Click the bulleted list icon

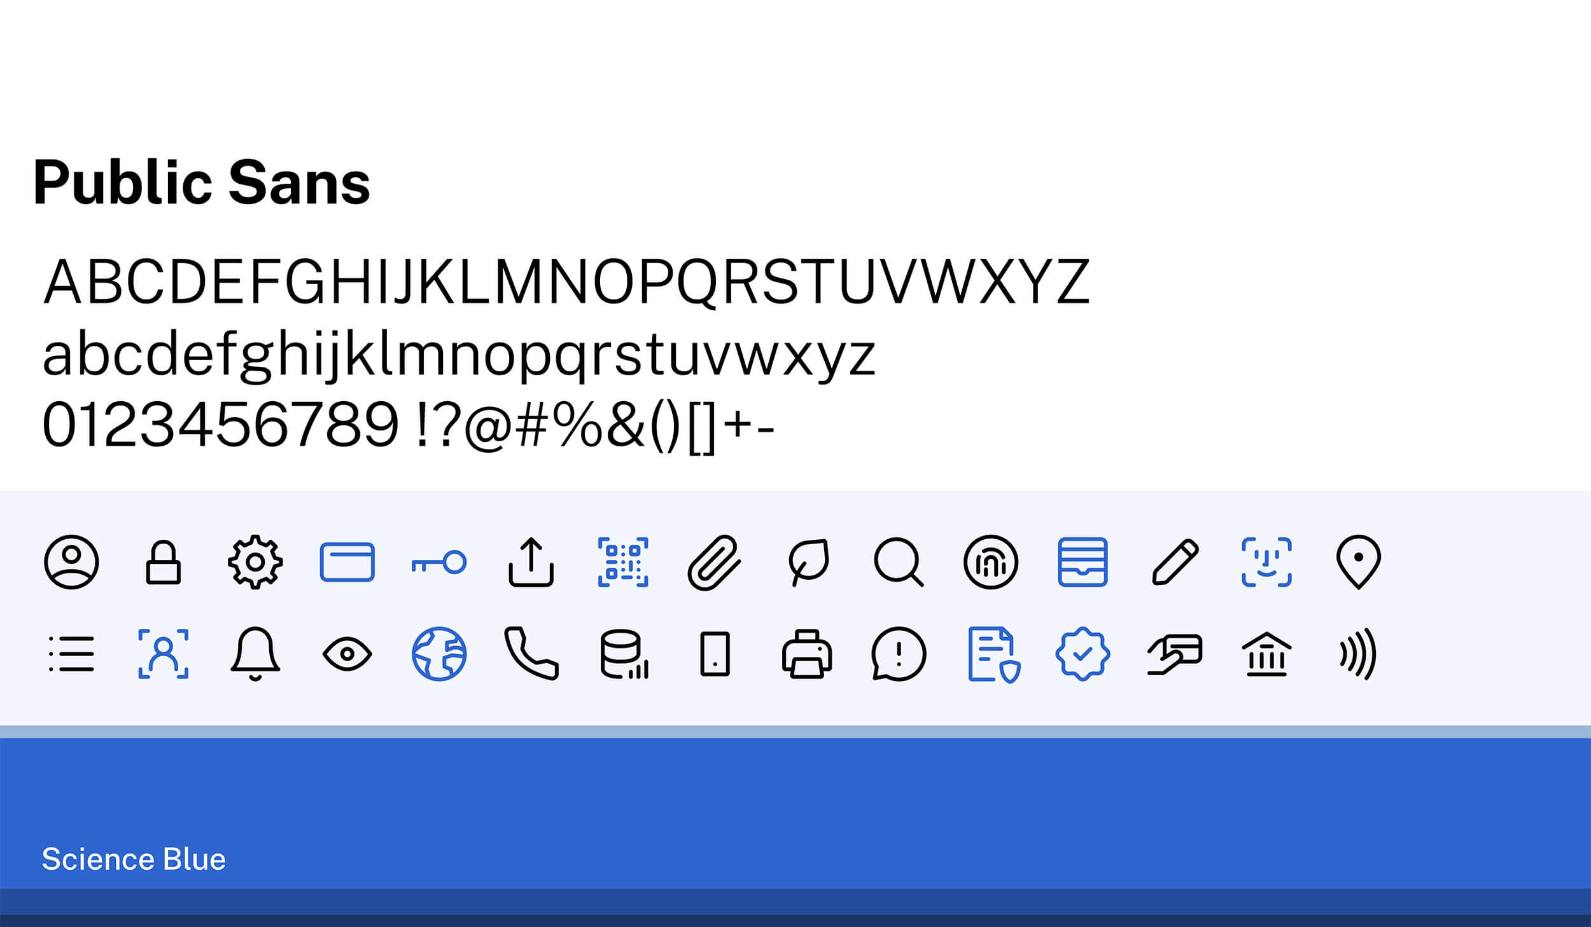(71, 654)
